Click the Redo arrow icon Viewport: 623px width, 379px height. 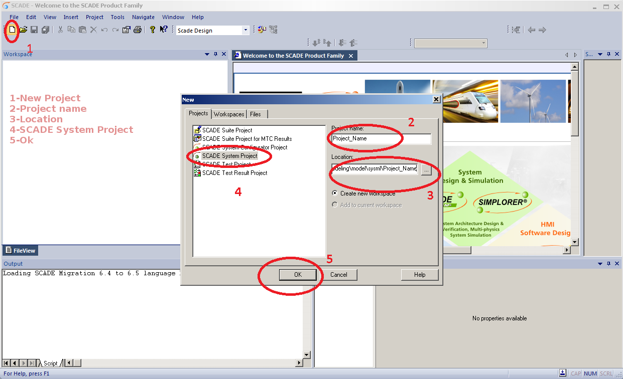[x=115, y=30]
